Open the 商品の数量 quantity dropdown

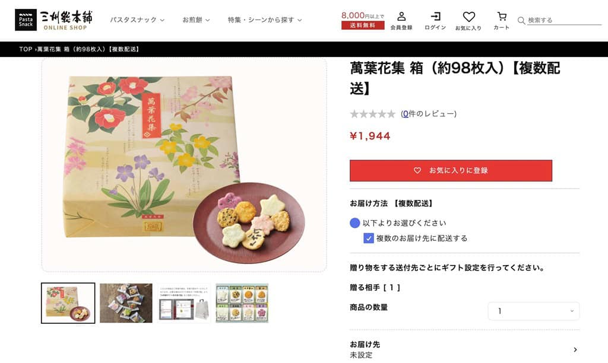tap(534, 311)
